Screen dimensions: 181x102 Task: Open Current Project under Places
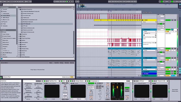point(7,36)
